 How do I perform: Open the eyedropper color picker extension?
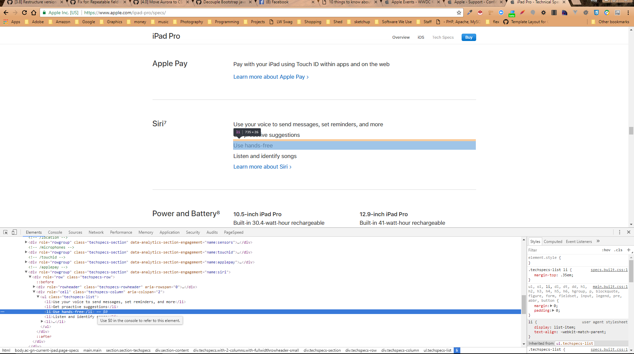click(x=470, y=13)
